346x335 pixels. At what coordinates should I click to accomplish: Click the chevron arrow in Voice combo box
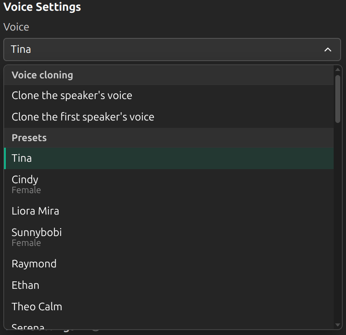(x=328, y=50)
